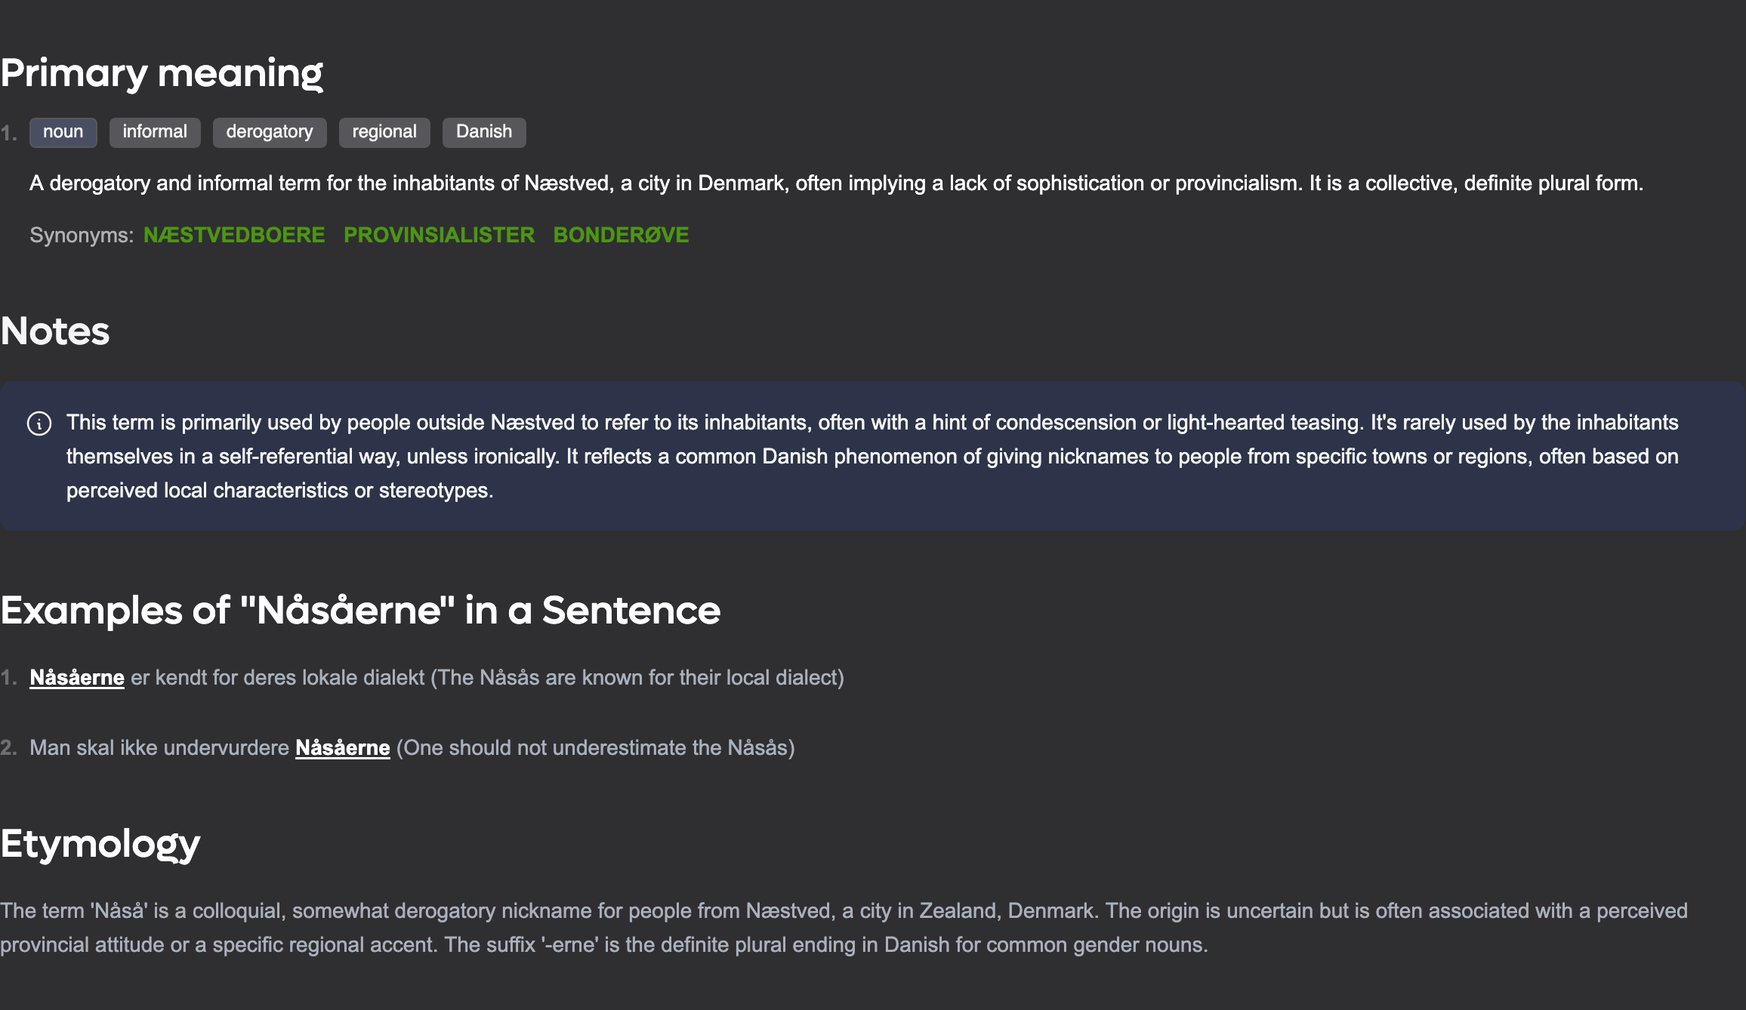
Task: Click the Examples of "Nåsåerne" heading
Action: 360,610
